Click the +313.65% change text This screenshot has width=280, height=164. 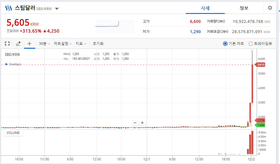point(31,31)
